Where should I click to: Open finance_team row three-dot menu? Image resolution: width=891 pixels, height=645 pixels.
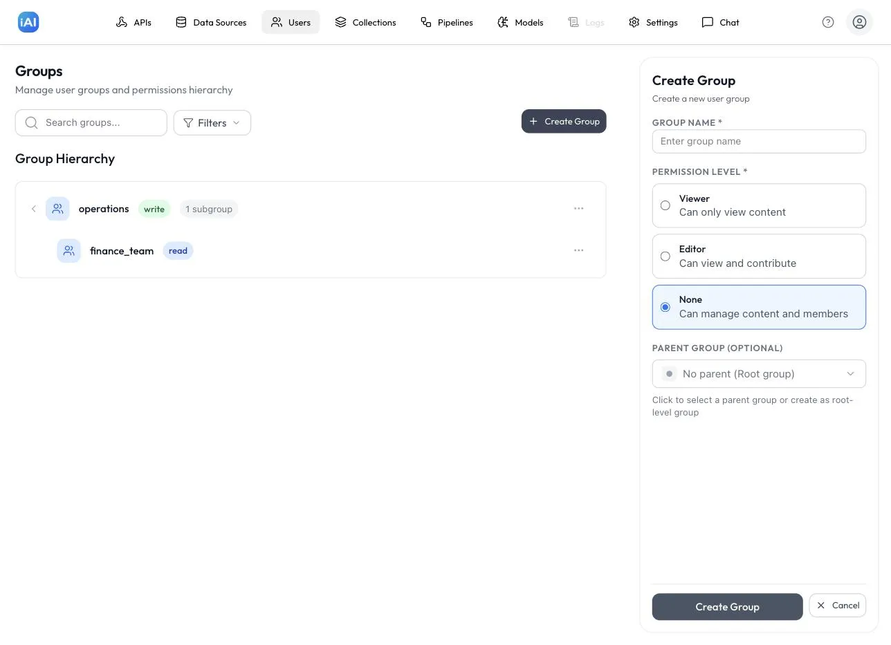(x=578, y=250)
